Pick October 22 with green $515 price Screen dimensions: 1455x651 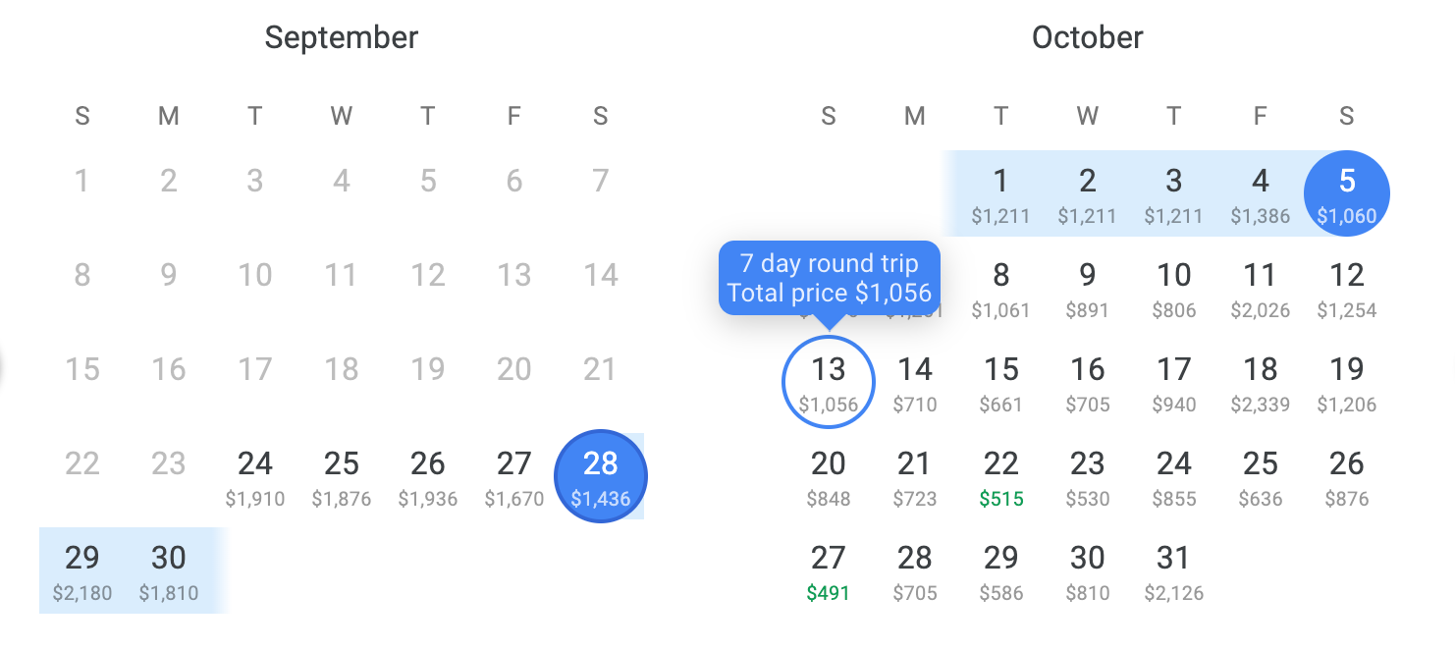coord(1001,476)
